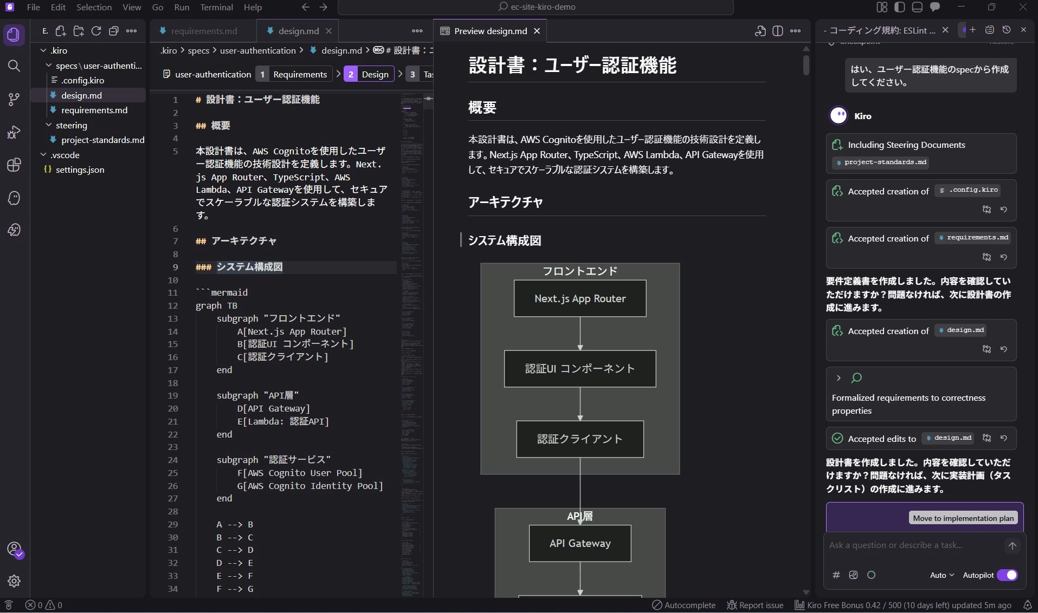Click the image attachment icon in the chat input
Image resolution: width=1038 pixels, height=613 pixels.
click(853, 575)
